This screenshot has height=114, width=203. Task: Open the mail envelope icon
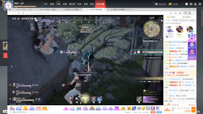tap(191, 4)
